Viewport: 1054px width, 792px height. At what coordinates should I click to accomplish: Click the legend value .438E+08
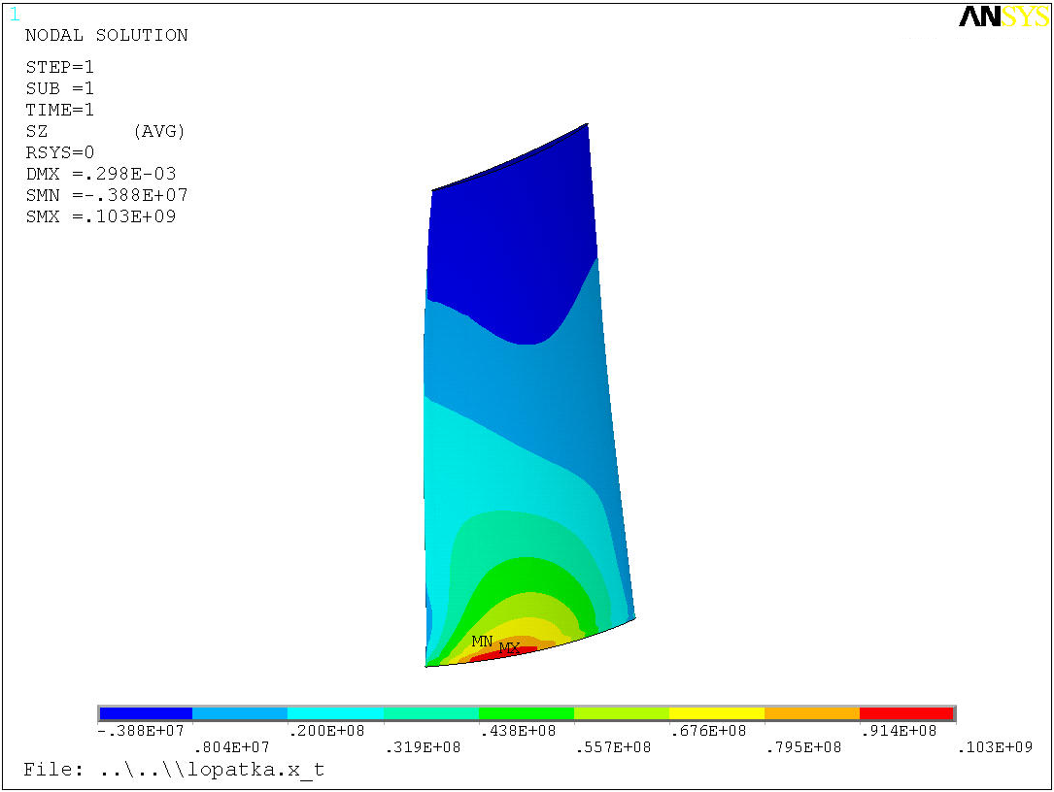(x=519, y=731)
